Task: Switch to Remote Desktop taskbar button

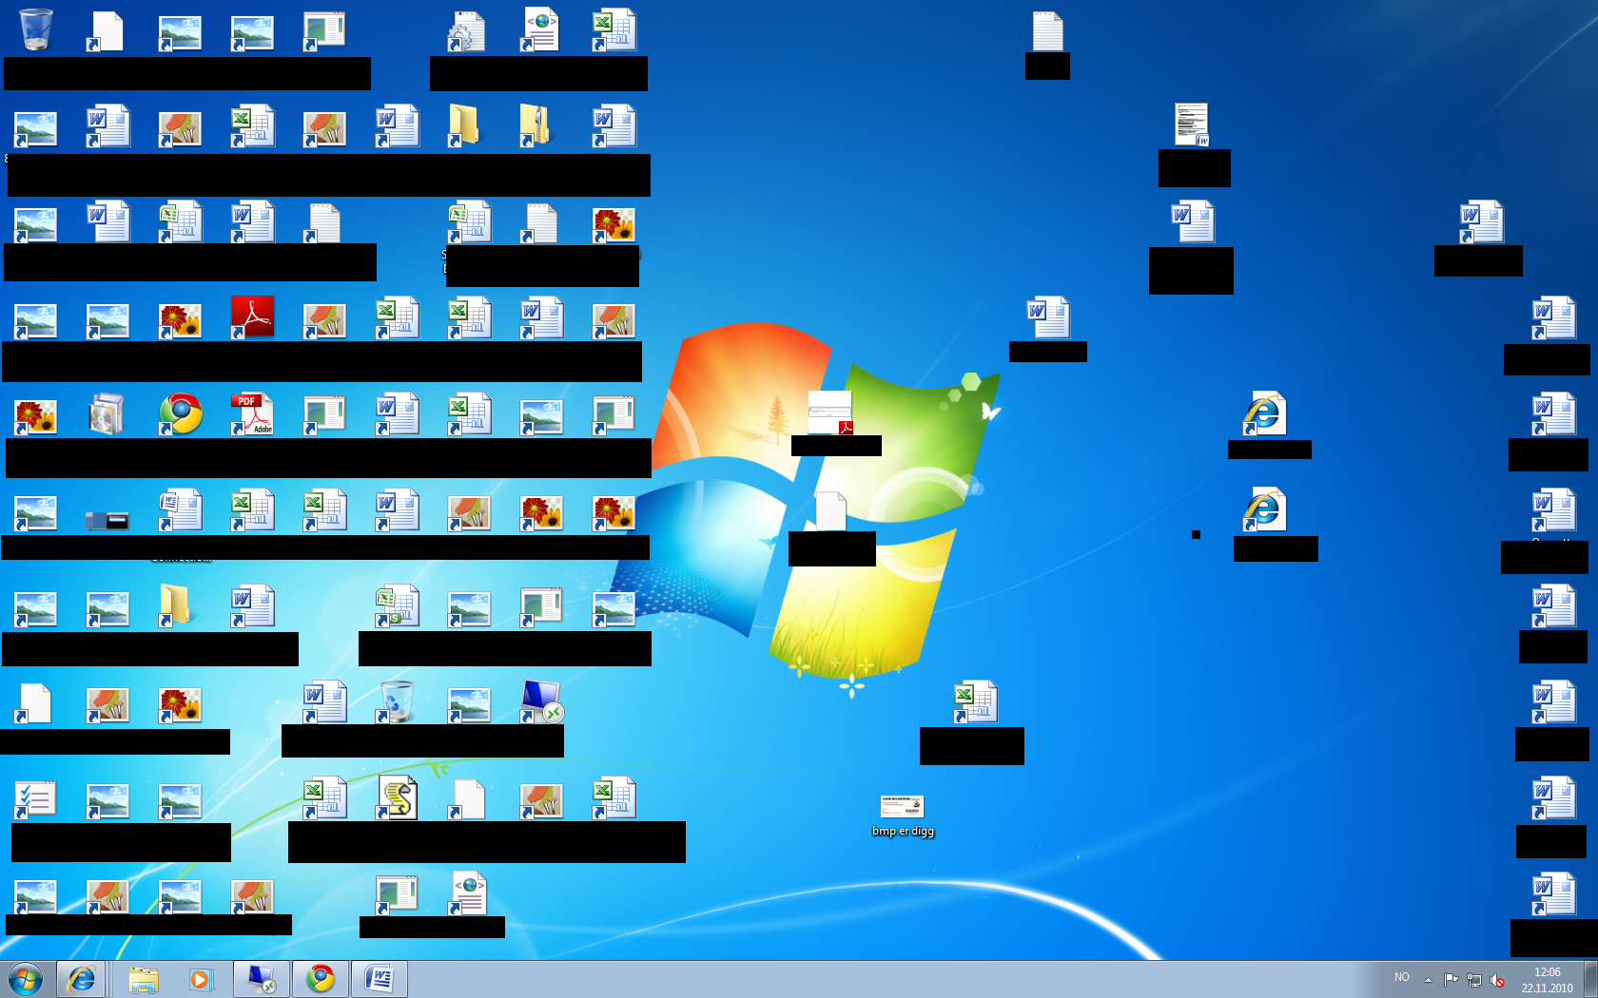Action: coord(261,979)
